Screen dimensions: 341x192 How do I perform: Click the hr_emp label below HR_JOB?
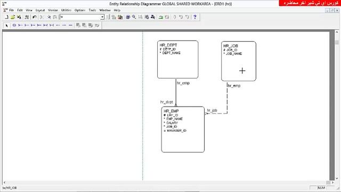(x=234, y=86)
